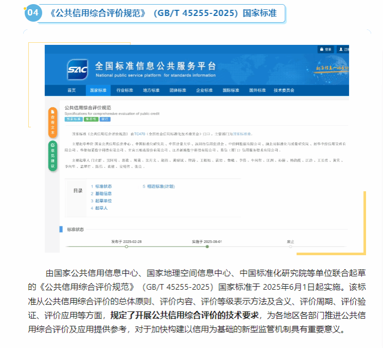
Task: Click the 注册 register button
Action: (345, 49)
